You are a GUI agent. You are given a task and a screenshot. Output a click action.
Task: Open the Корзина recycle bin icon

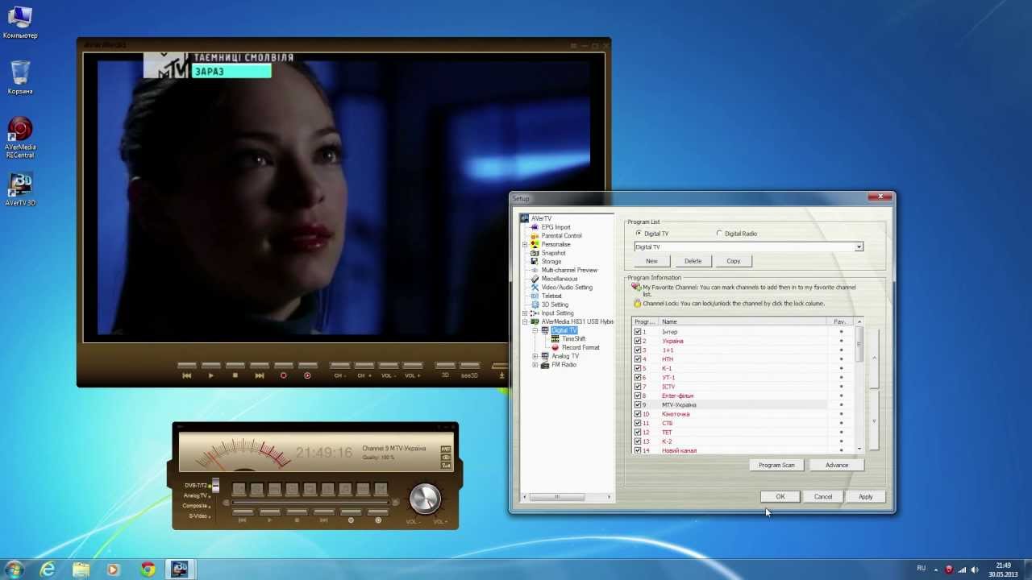pyautogui.click(x=20, y=77)
